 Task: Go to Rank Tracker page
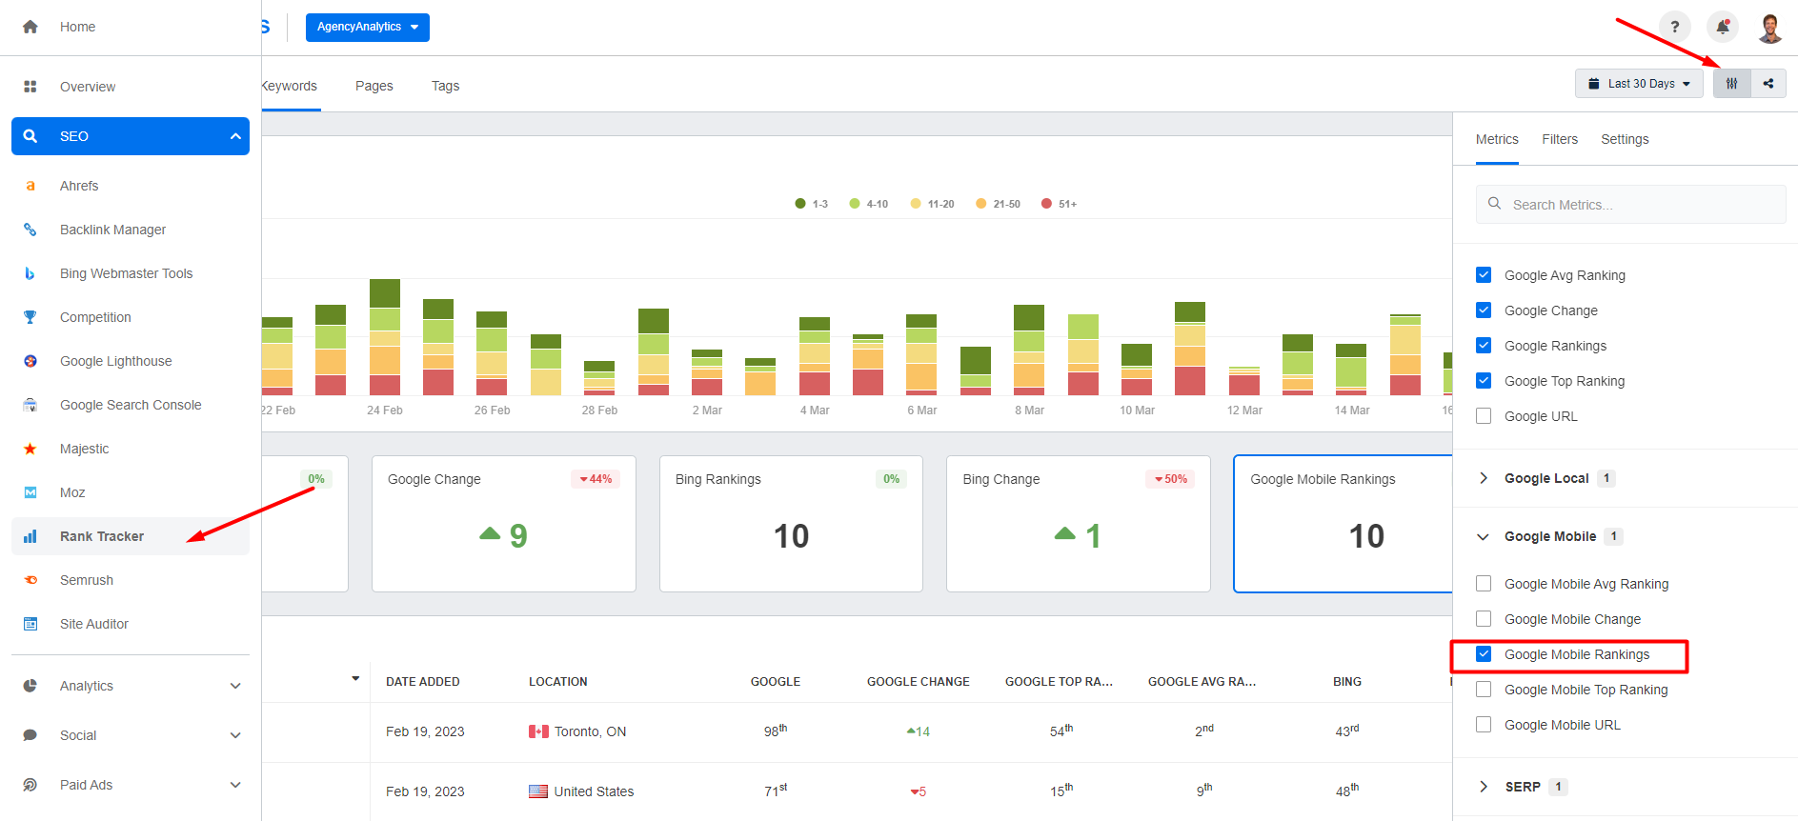click(102, 536)
